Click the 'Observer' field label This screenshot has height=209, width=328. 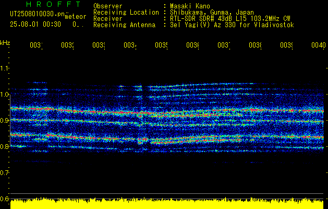click(x=108, y=6)
